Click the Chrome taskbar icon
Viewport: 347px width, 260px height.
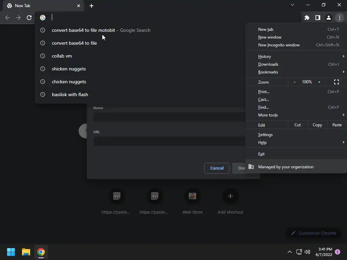[41, 252]
